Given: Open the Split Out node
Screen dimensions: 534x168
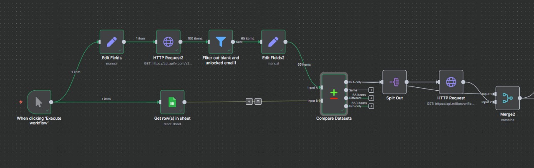Looking at the screenshot, I should click(x=394, y=82).
